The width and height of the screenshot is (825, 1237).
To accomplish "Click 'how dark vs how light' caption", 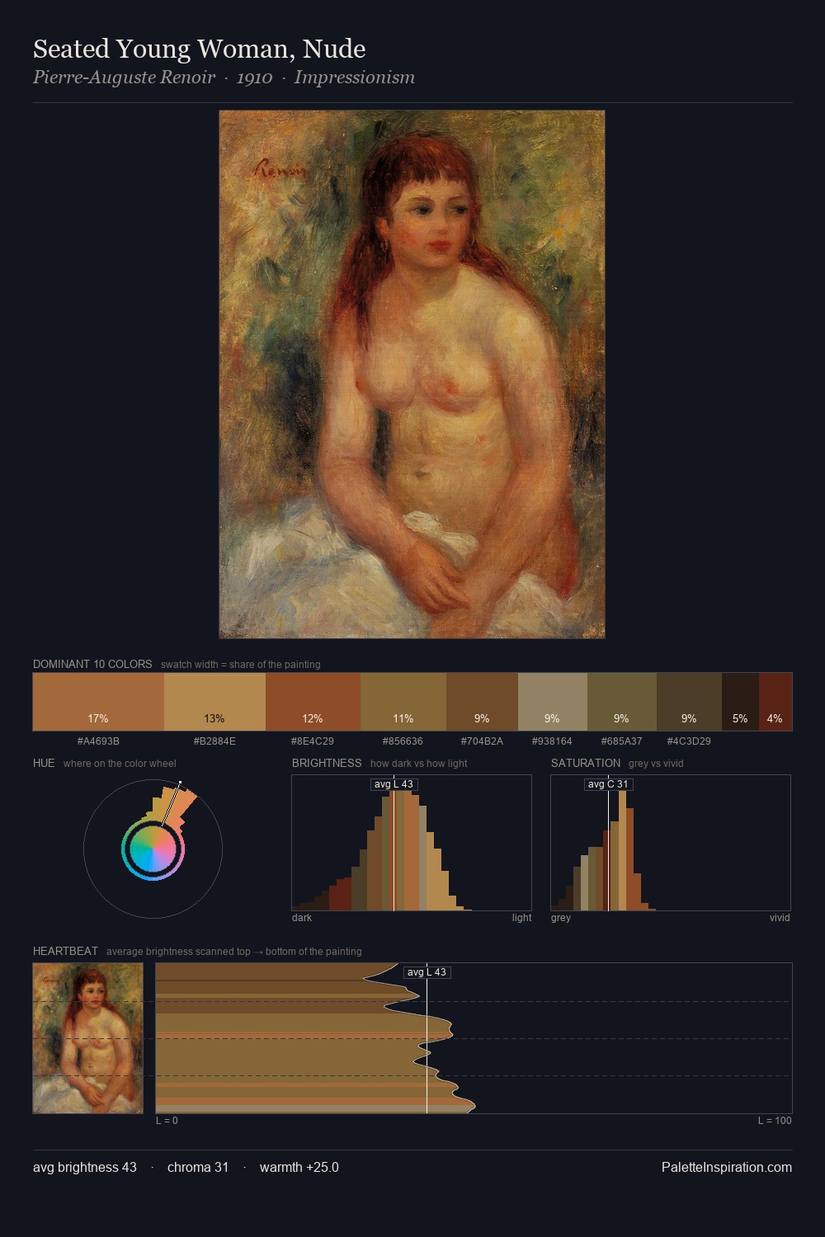I will pyautogui.click(x=418, y=763).
